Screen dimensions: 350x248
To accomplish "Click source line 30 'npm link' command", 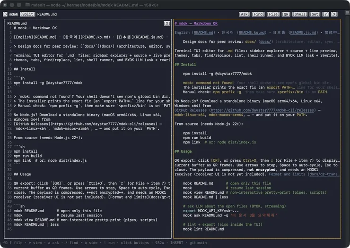I will point(50,160).
